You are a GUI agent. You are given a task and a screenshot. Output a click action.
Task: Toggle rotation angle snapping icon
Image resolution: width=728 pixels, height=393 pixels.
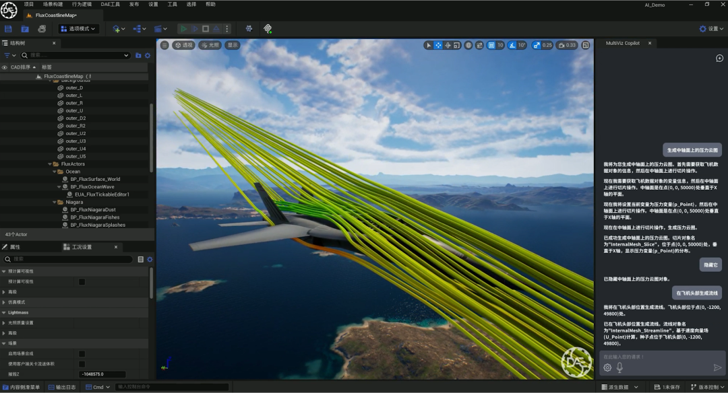coord(512,45)
